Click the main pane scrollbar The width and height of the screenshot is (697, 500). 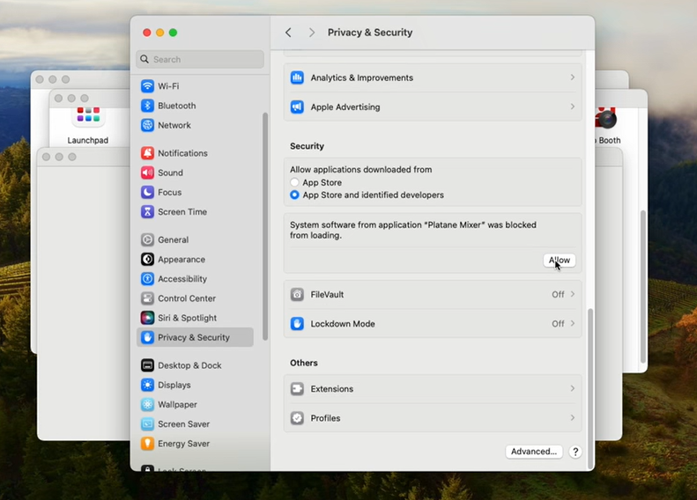pos(590,388)
